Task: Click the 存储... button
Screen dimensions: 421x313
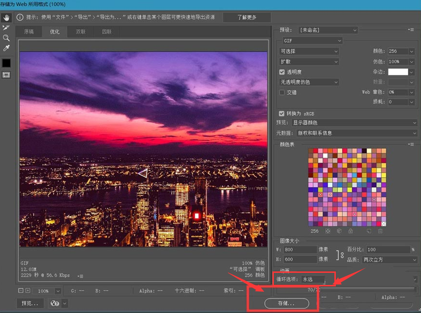Action: pos(286,303)
